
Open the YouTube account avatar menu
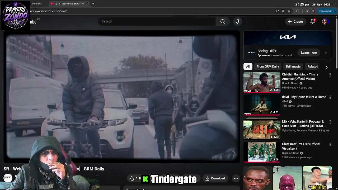tap(325, 22)
